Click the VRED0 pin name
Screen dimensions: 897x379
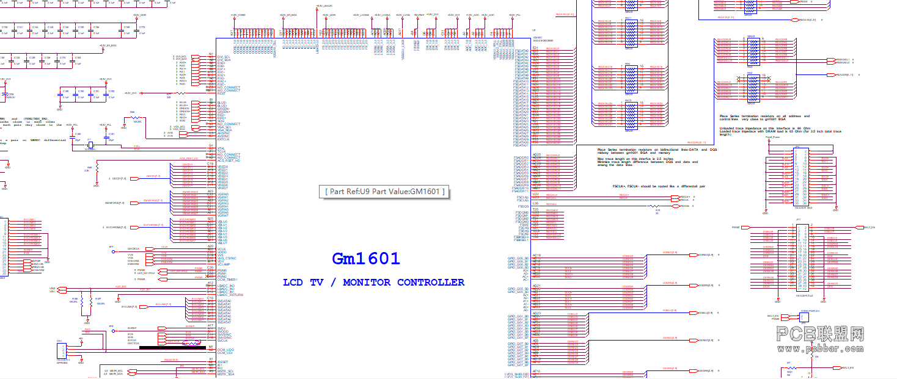click(223, 167)
